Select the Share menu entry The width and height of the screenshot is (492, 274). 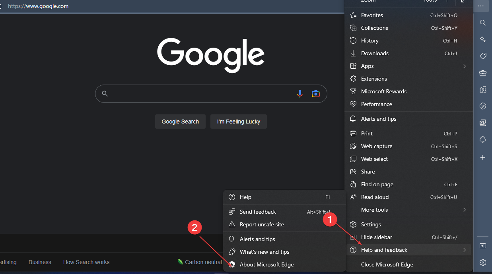coord(408,172)
